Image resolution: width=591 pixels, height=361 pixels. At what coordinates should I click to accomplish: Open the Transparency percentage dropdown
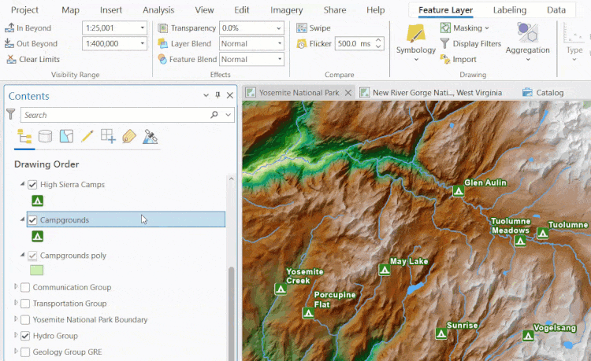278,28
